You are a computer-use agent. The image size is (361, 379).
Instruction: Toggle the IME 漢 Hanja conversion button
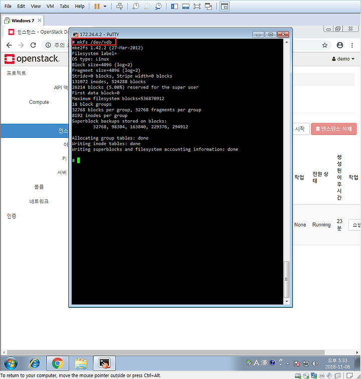tap(264, 362)
